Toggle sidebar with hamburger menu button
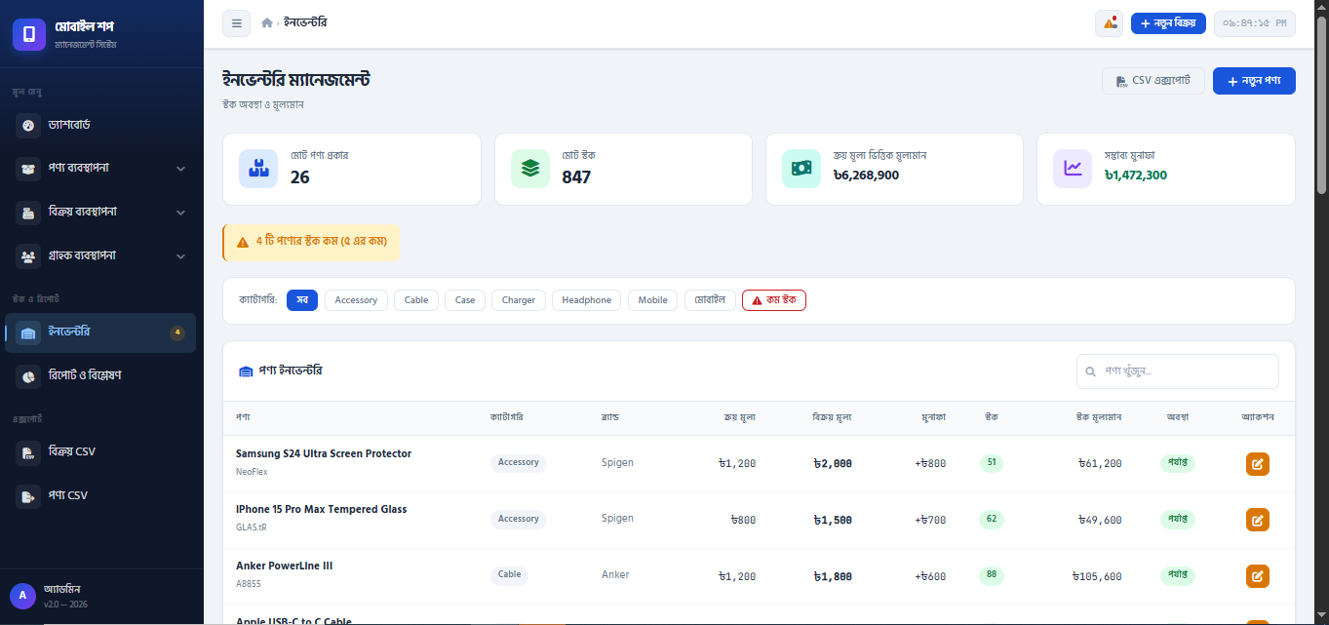Screen dimensions: 1329x625 (236, 22)
